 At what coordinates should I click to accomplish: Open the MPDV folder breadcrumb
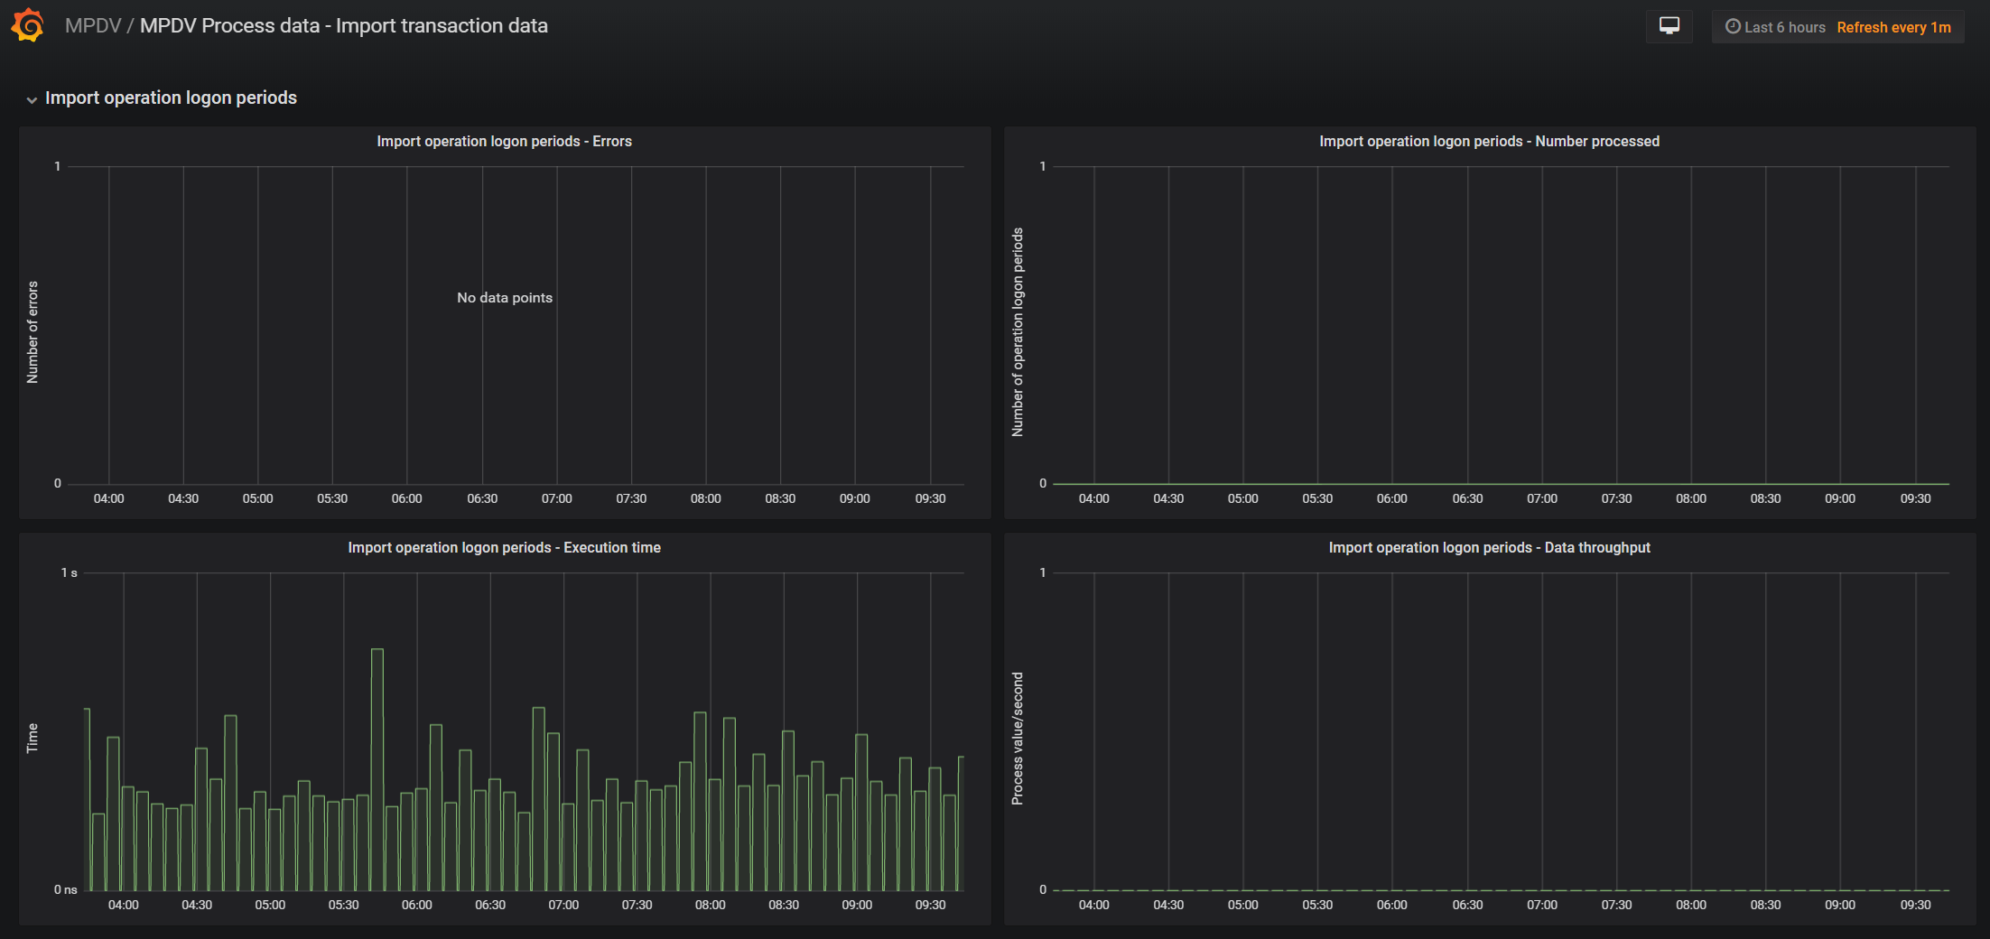coord(93,25)
